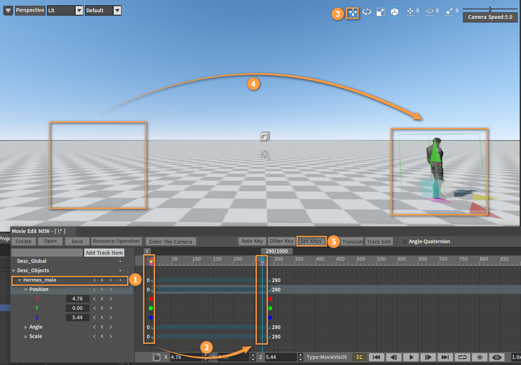Expand the Scale track group

pyautogui.click(x=26, y=336)
